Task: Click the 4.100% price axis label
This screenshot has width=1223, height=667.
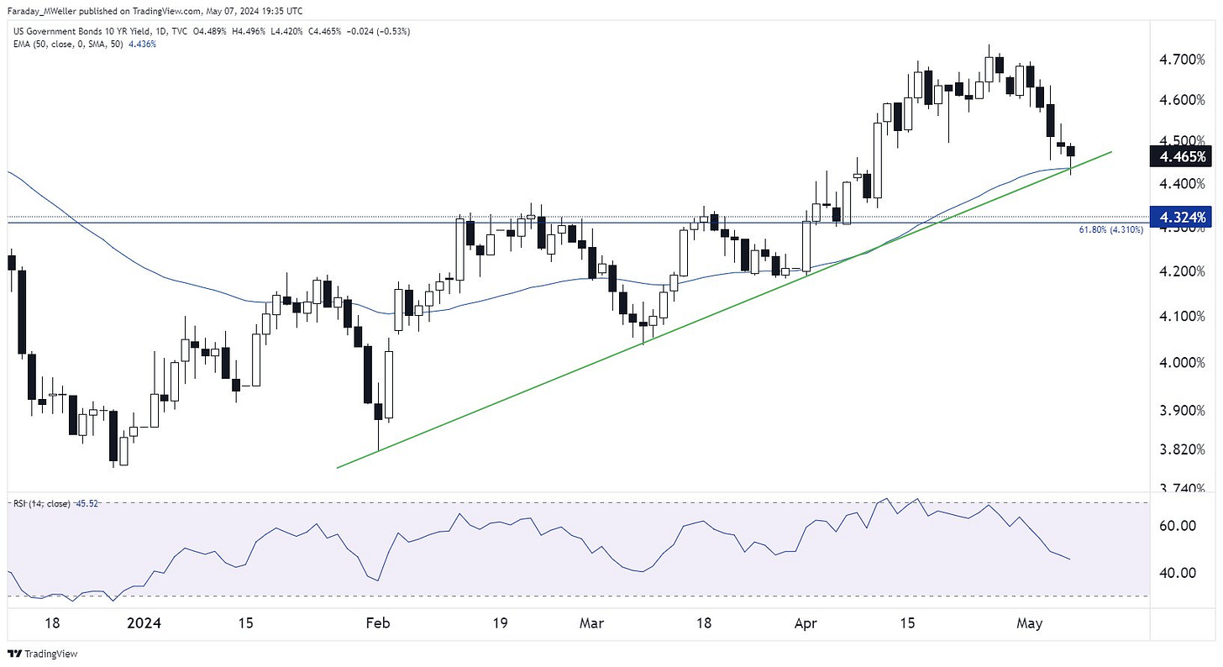Action: [x=1183, y=317]
